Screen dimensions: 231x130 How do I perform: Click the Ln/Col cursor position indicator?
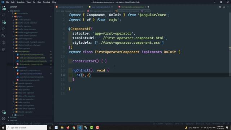158,124
